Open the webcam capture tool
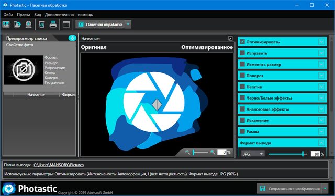The image size is (335, 196). (x=28, y=24)
